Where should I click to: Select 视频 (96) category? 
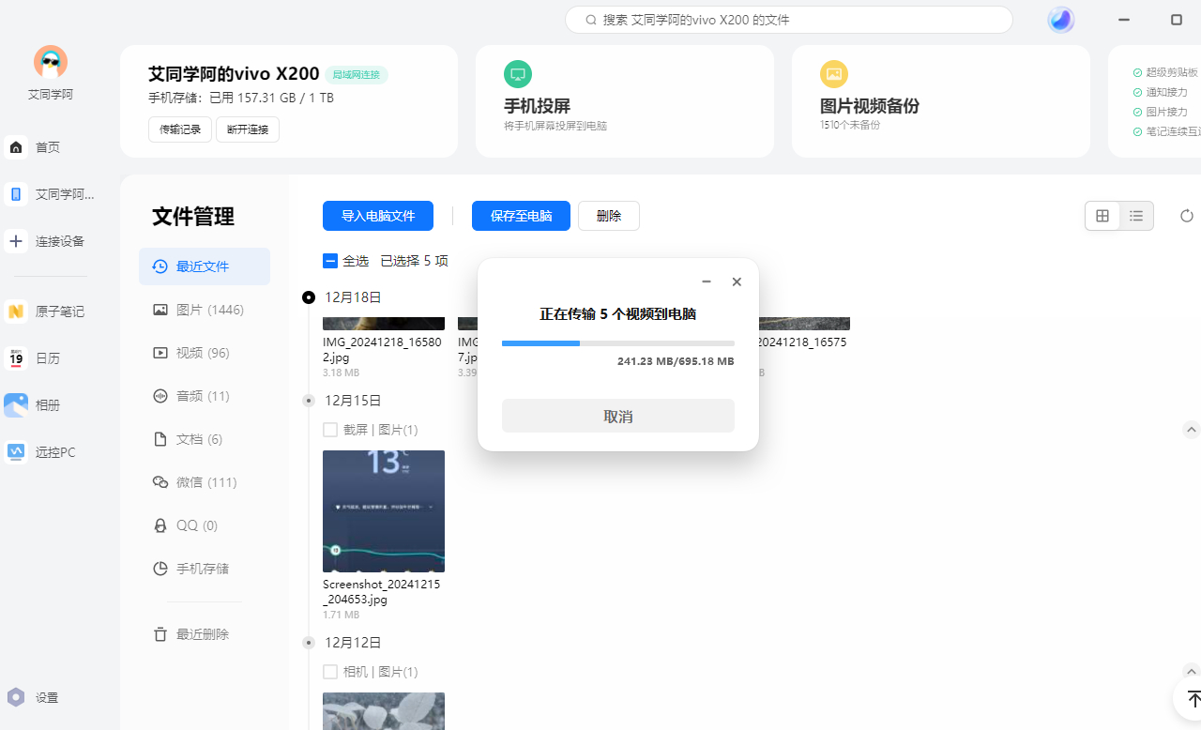coord(205,353)
